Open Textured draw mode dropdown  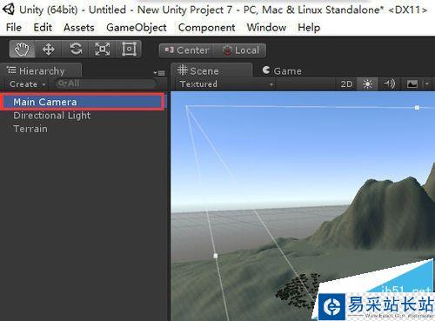pyautogui.click(x=226, y=84)
